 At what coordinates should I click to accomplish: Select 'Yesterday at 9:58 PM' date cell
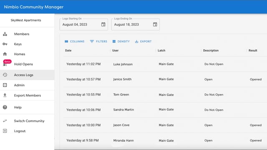click(83, 140)
